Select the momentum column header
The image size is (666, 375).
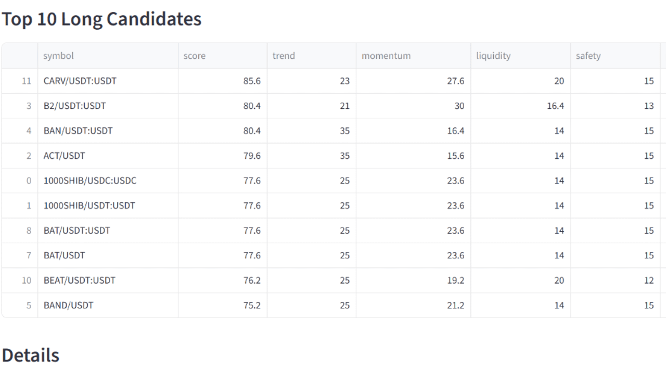point(386,56)
